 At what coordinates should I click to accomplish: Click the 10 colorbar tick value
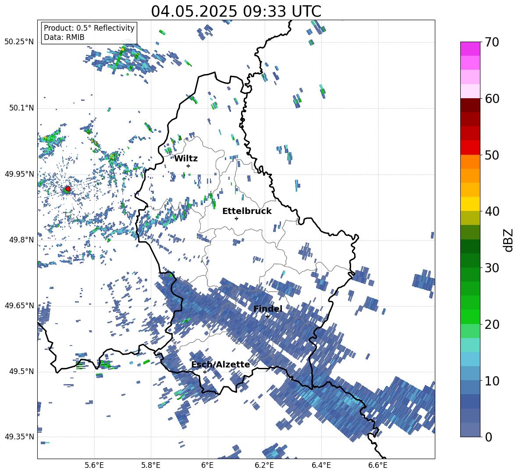pyautogui.click(x=491, y=381)
